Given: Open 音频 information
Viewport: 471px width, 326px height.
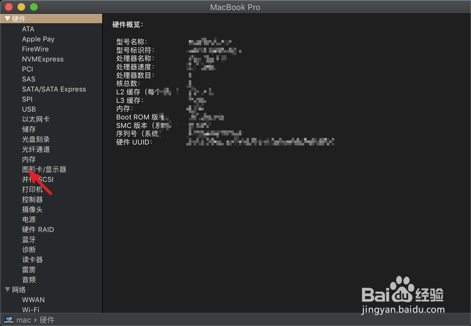Looking at the screenshot, I should pyautogui.click(x=29, y=280).
